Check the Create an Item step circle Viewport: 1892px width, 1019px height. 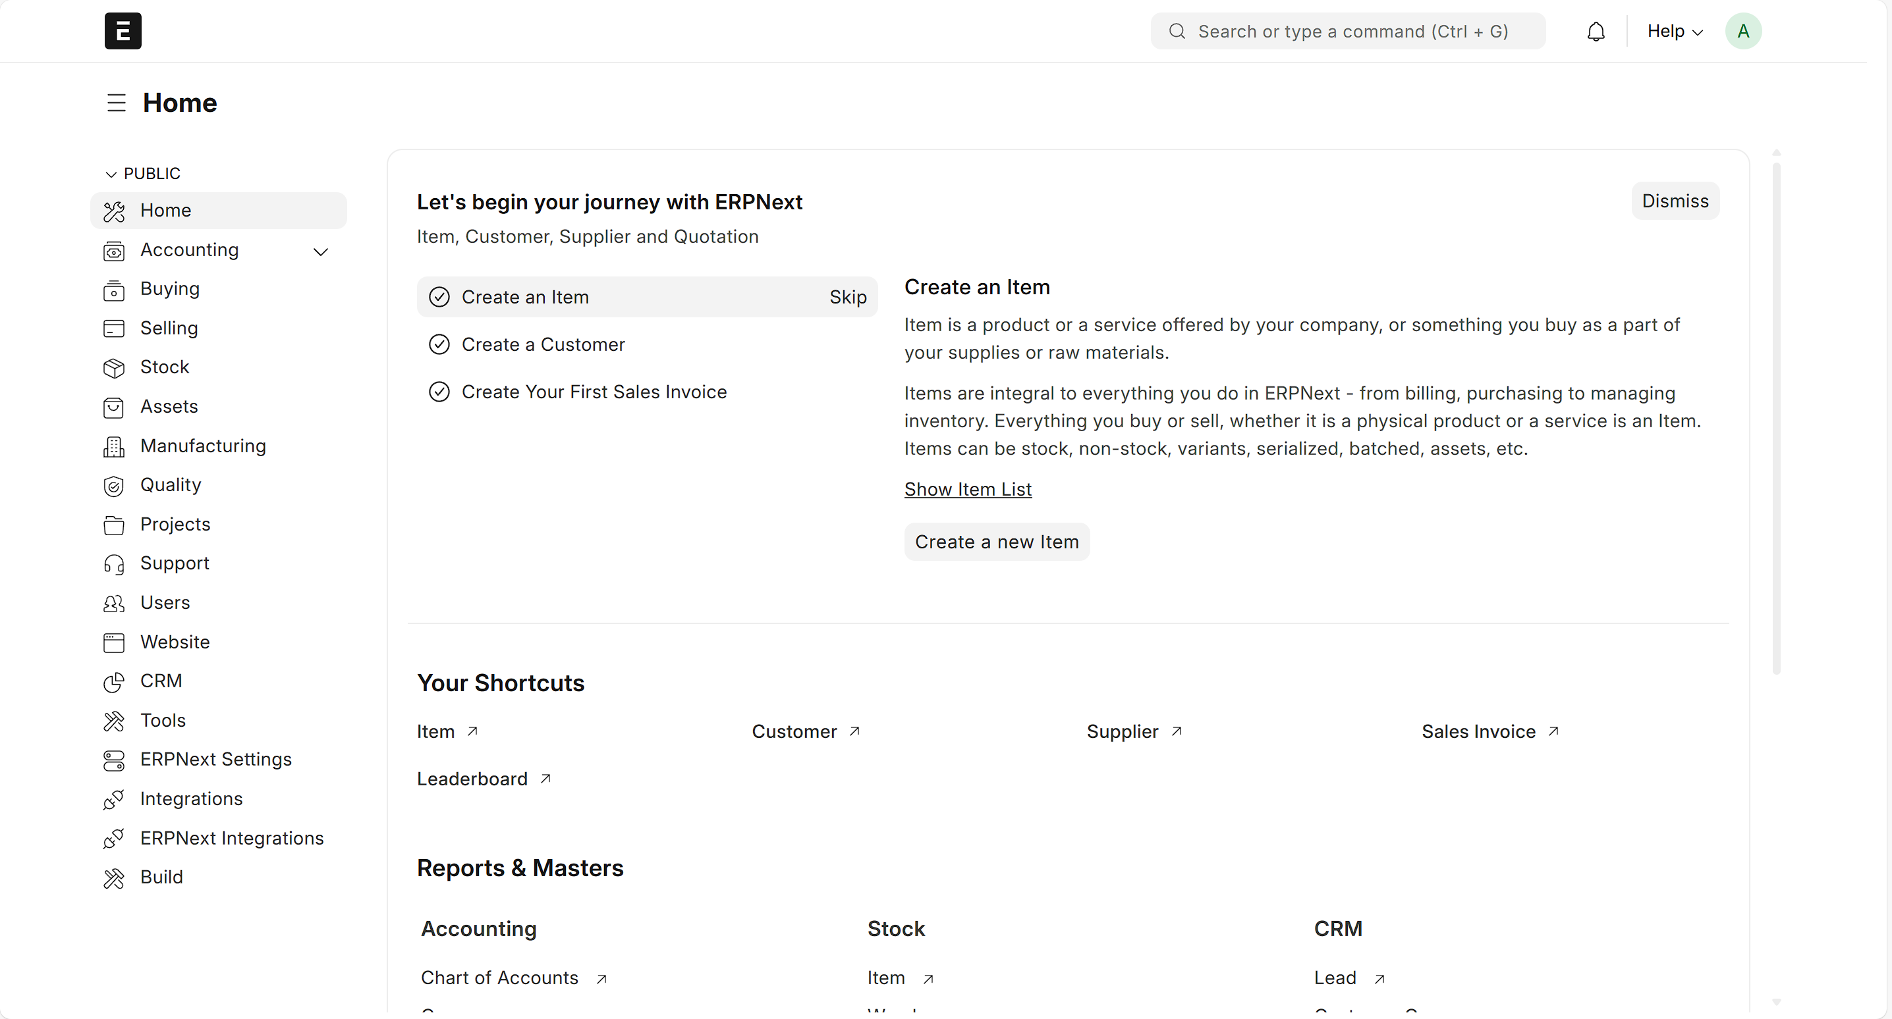click(439, 298)
